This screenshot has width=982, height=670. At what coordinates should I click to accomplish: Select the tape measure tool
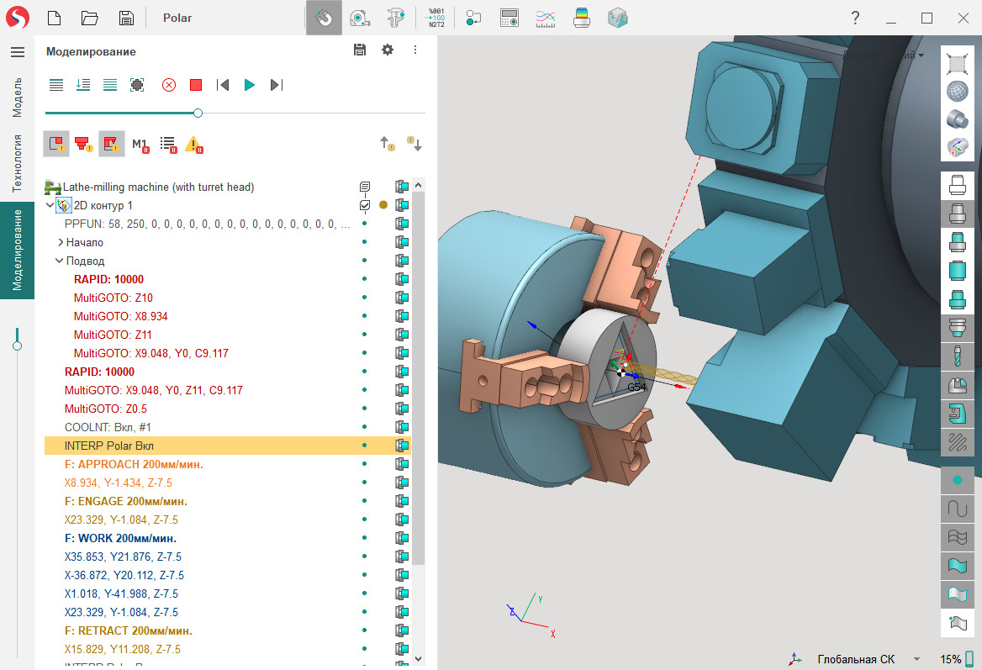pyautogui.click(x=361, y=18)
